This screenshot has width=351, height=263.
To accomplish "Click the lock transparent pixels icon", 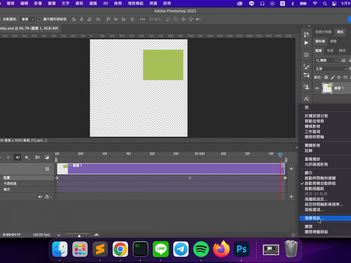I will point(327,77).
